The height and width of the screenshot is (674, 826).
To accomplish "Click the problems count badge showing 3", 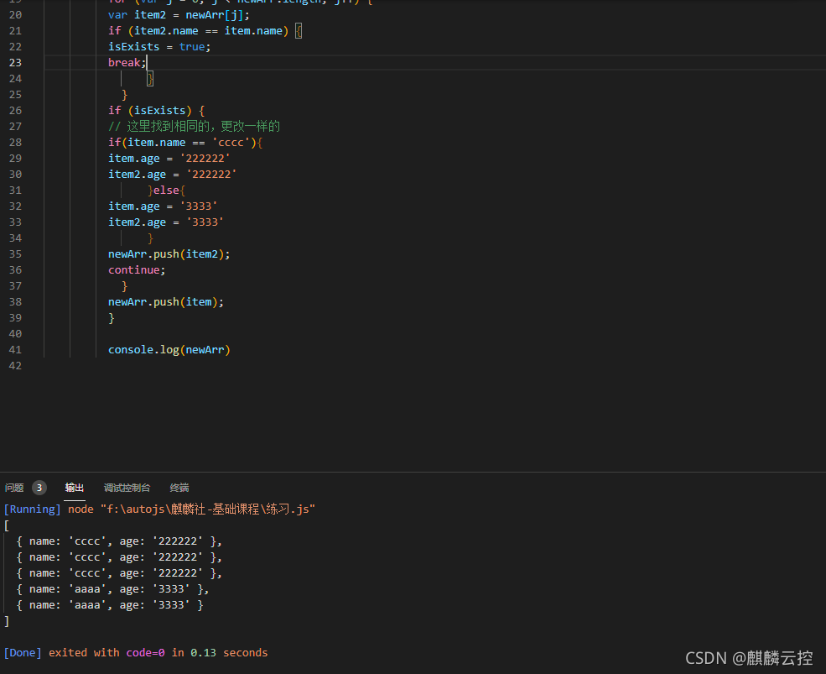I will [x=39, y=488].
